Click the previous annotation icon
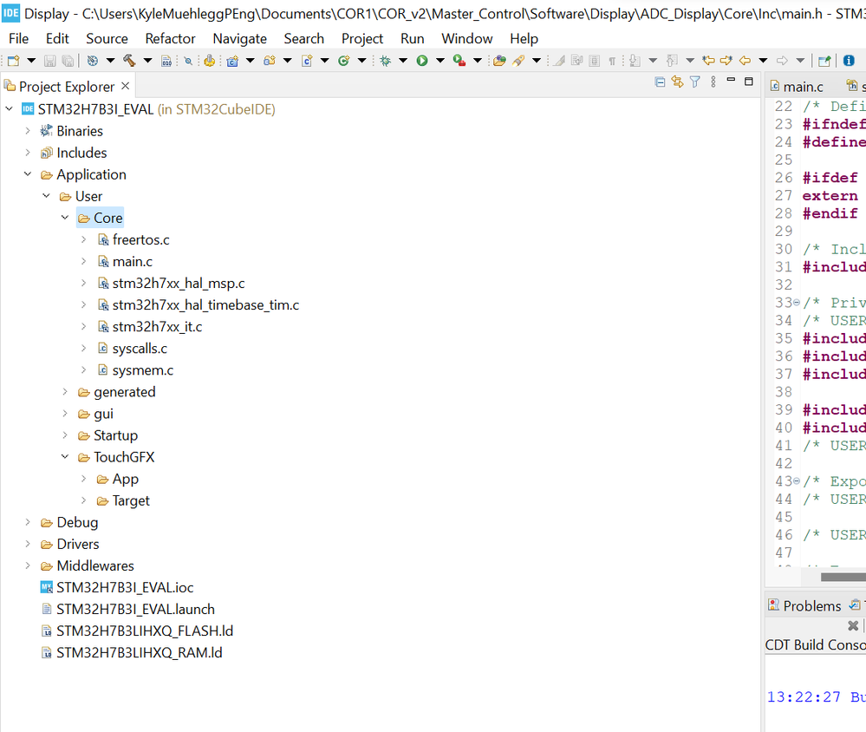 (672, 61)
